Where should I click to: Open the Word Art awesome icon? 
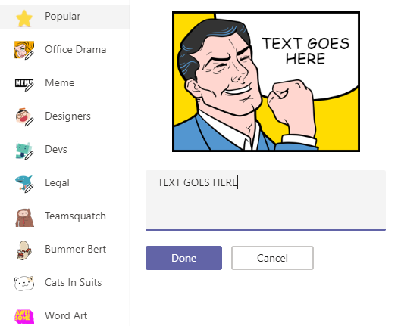point(24,316)
